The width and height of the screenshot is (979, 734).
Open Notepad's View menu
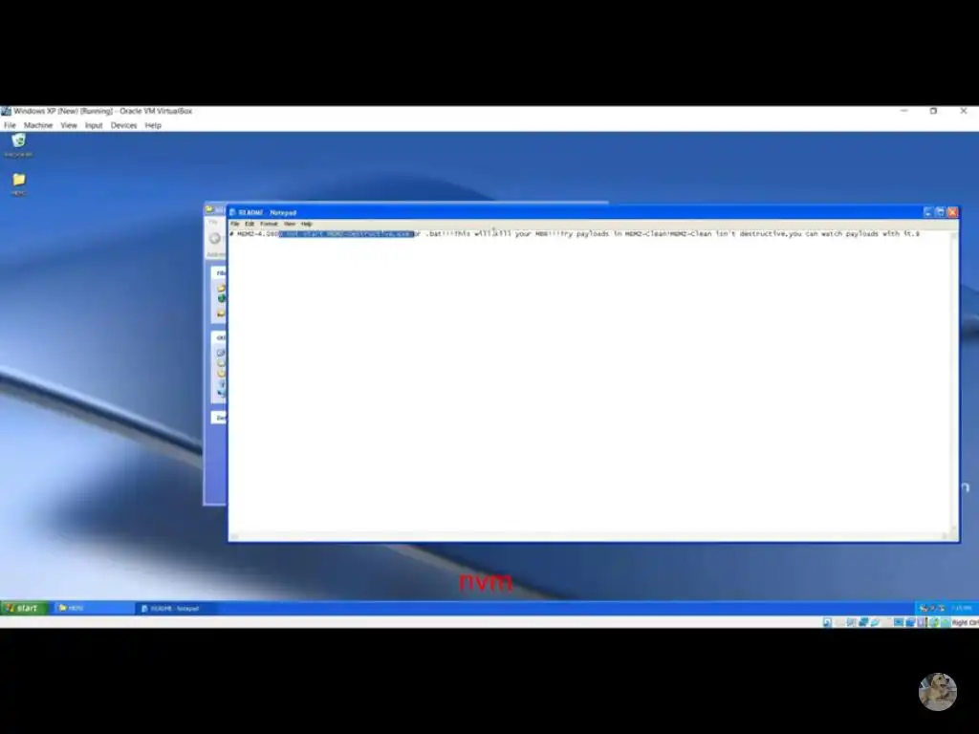click(290, 224)
